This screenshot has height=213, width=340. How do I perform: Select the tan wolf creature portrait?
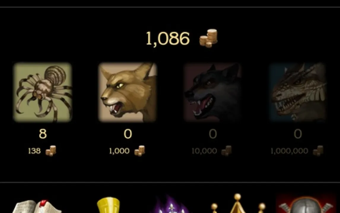click(x=128, y=92)
